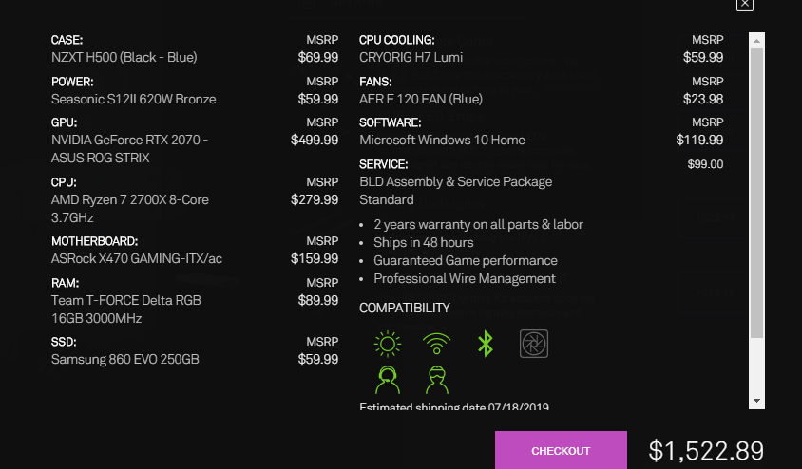Click BLD Assembly & Service Package text
Screen dimensions: 802x469
click(456, 182)
